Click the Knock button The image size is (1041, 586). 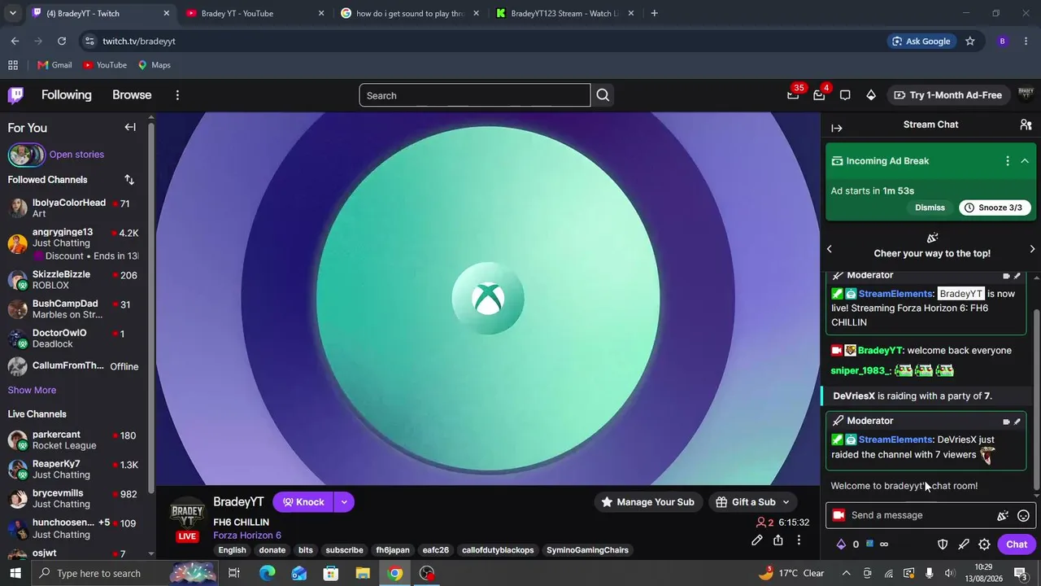(x=303, y=502)
